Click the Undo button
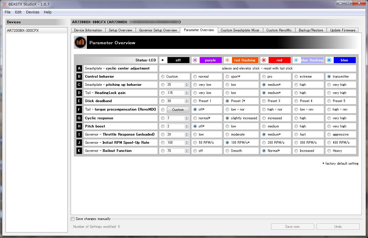368x238 pixels. tap(338, 227)
